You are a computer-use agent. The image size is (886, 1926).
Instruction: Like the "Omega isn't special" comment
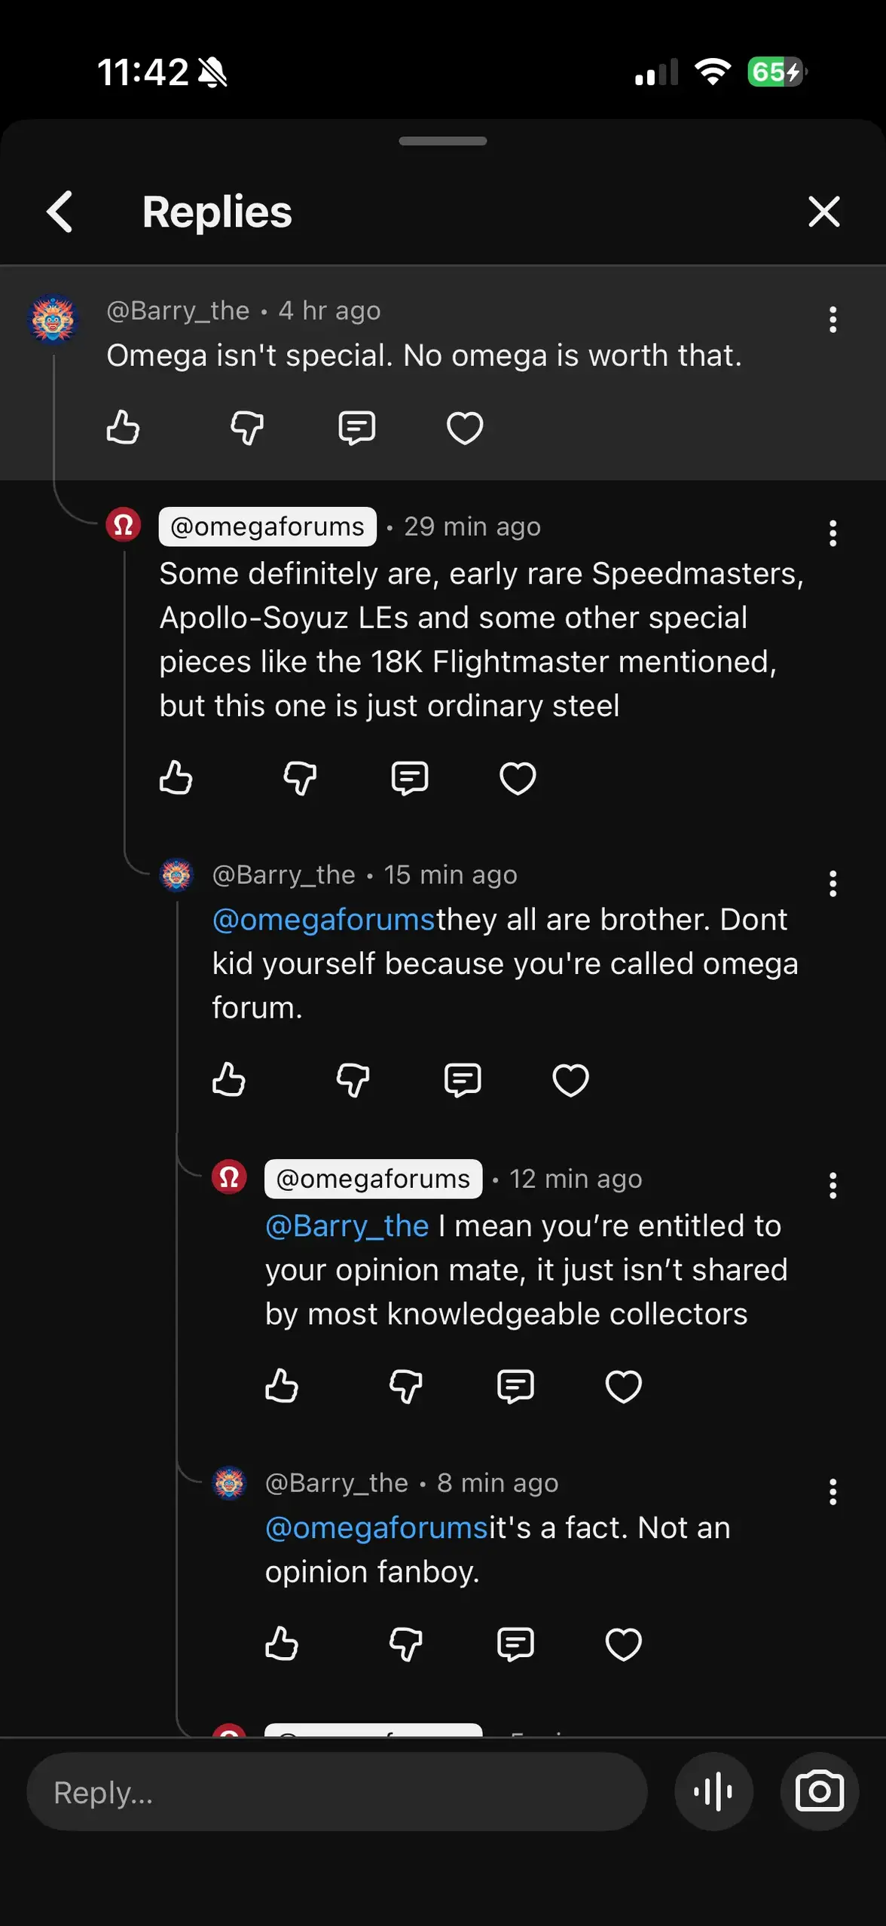coord(123,428)
